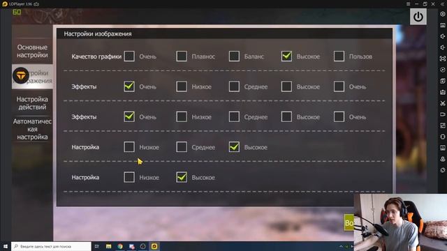Click Качество графики label
Image resolution: width=447 pixels, height=251 pixels.
click(96, 56)
